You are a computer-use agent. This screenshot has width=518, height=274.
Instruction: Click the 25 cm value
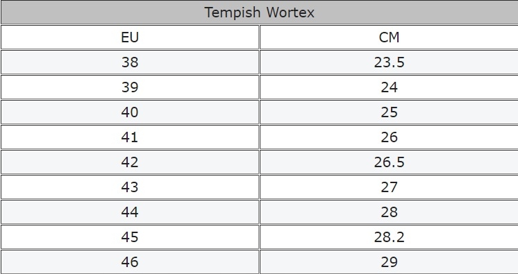pyautogui.click(x=389, y=112)
